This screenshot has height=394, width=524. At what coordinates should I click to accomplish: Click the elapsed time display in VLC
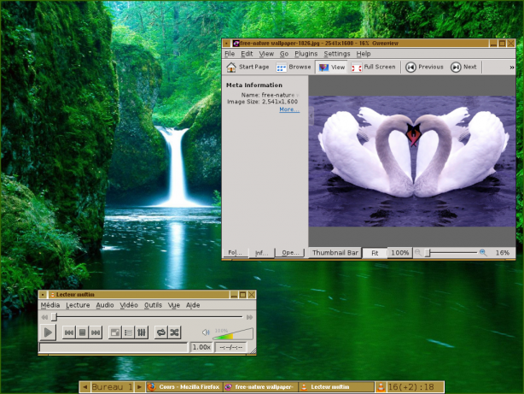pos(231,347)
